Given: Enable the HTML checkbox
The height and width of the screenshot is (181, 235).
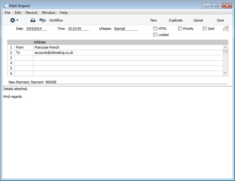Looking at the screenshot, I should pyautogui.click(x=155, y=29).
